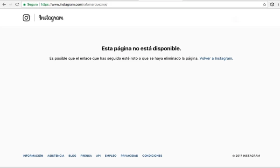
Task: Open the cube extension icon in toolbar
Action: 272,4
